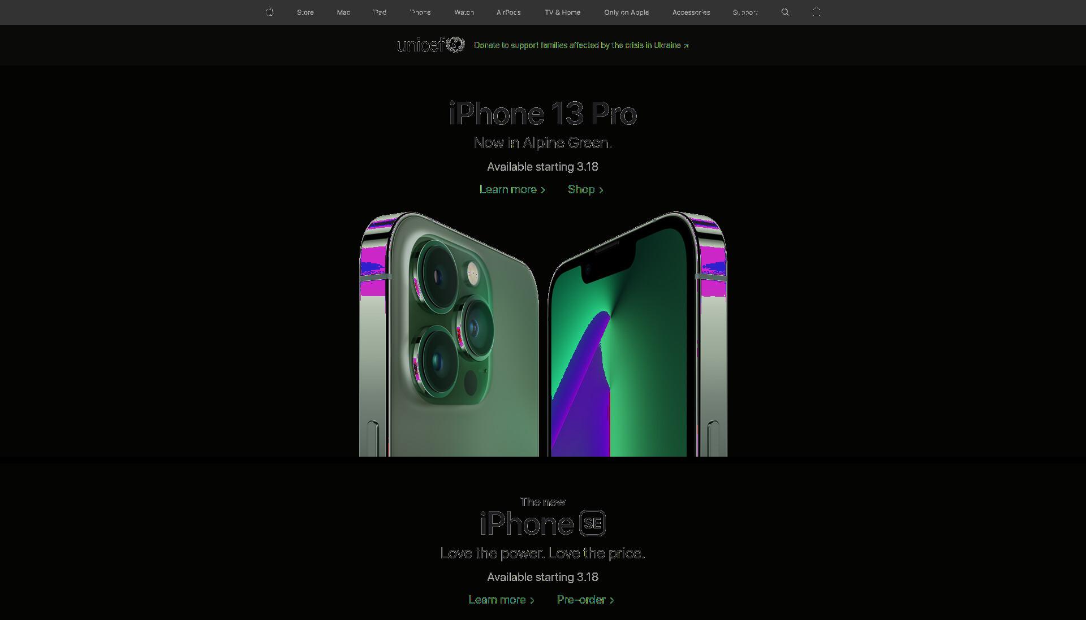Click Learn more under iPhone SE
The image size is (1086, 620).
point(501,600)
